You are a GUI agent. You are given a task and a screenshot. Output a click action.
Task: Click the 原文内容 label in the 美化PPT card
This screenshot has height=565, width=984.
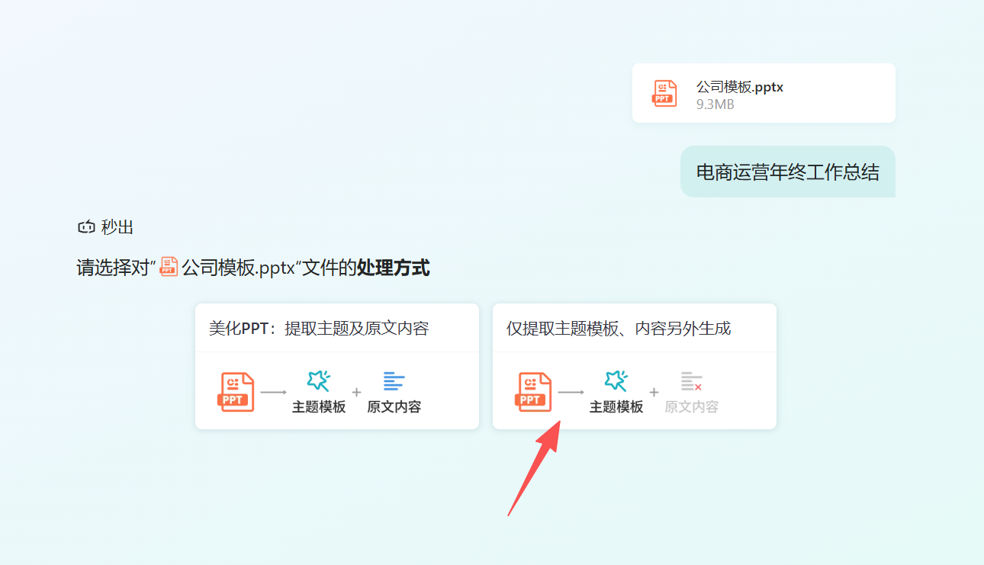point(394,407)
